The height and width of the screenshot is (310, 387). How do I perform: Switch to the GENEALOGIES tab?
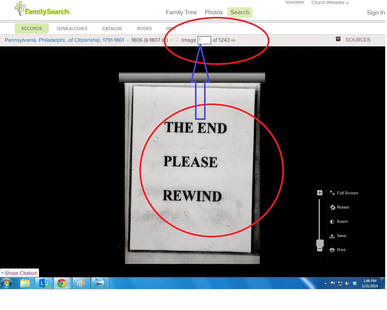pyautogui.click(x=72, y=28)
